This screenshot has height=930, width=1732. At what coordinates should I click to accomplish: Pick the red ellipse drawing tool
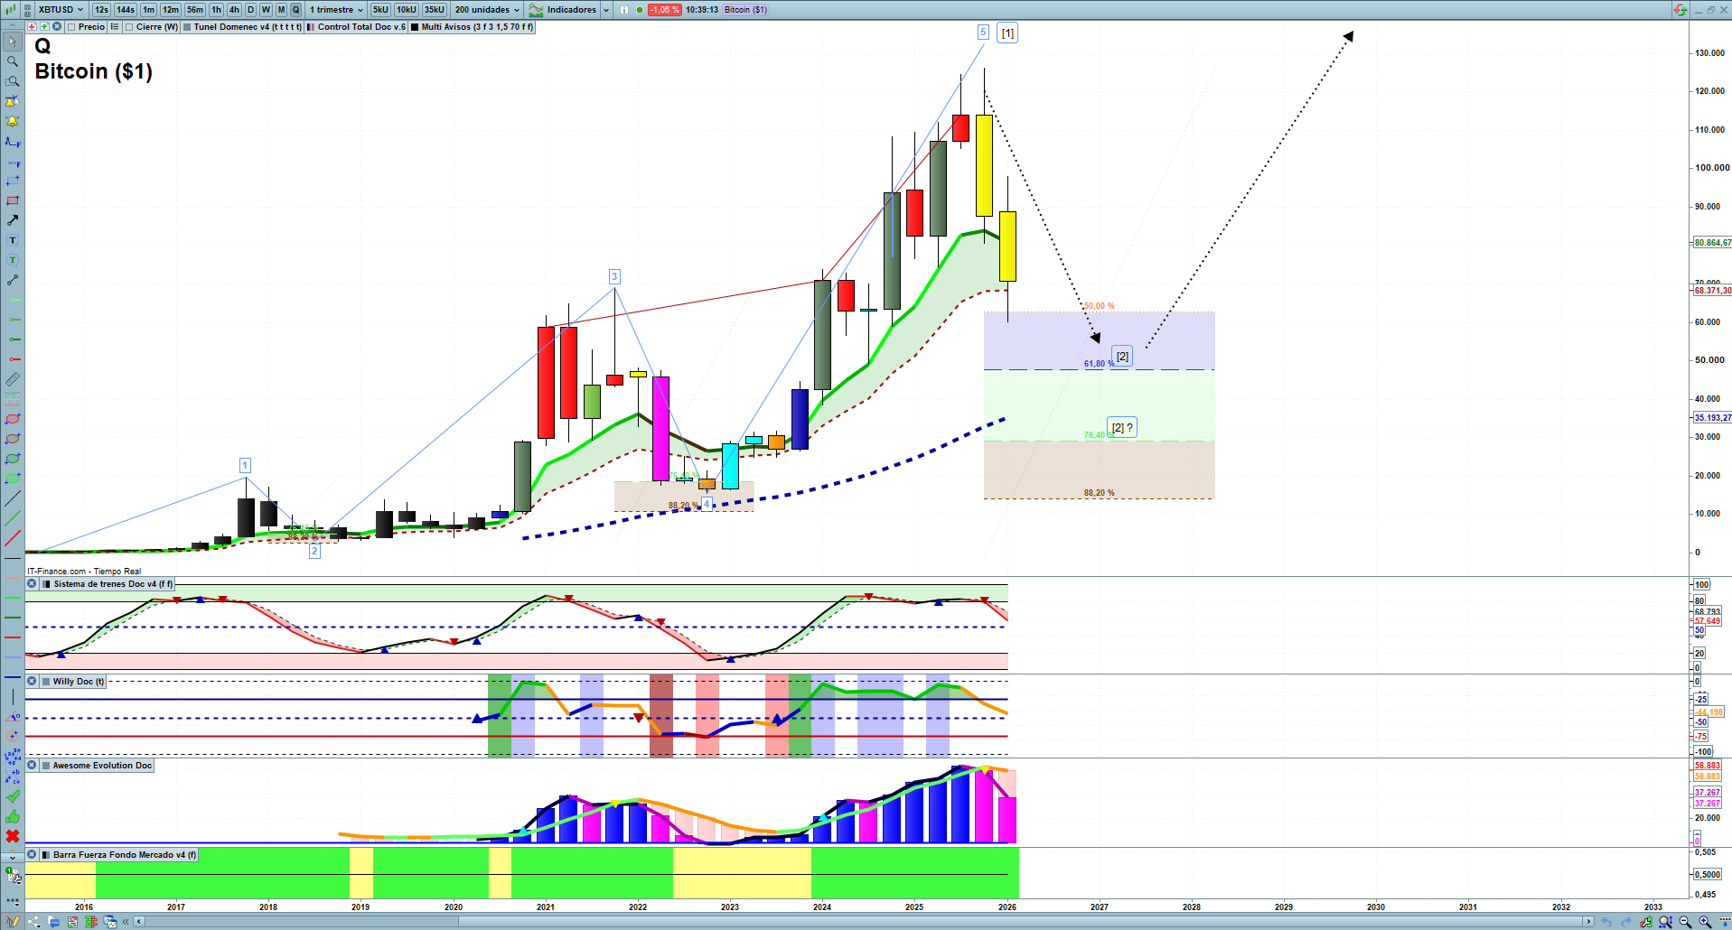point(13,419)
